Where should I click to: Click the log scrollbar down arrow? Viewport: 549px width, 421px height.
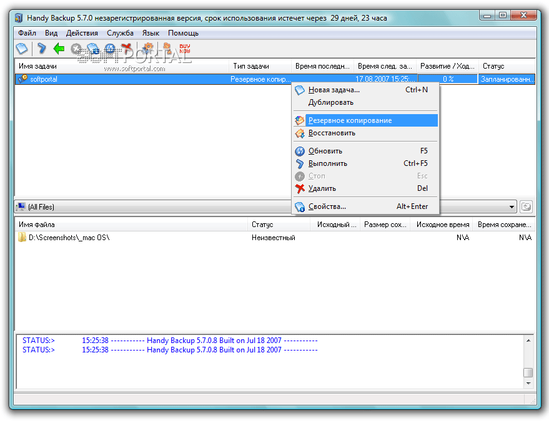528,384
